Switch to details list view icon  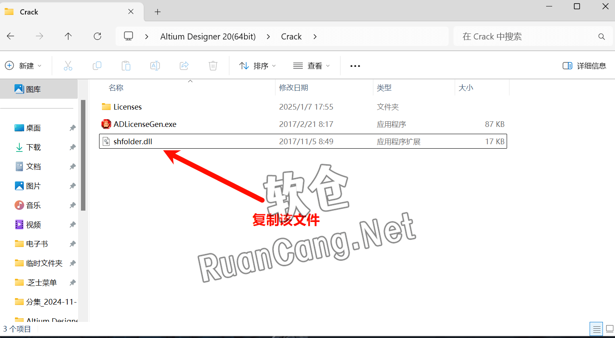click(597, 329)
